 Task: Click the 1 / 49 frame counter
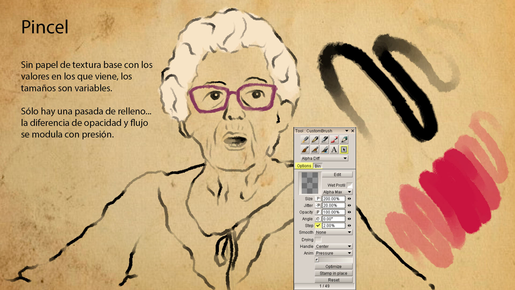click(x=324, y=286)
